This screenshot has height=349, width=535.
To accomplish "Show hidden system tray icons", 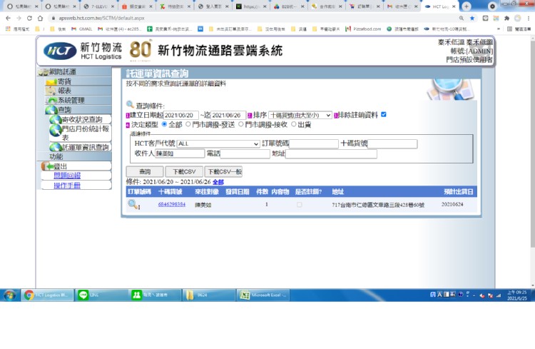I will (x=474, y=295).
